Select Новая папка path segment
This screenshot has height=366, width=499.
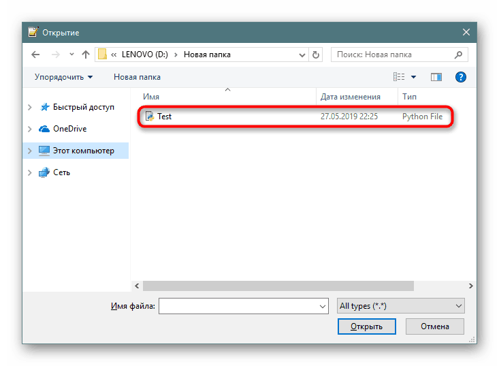click(x=207, y=55)
